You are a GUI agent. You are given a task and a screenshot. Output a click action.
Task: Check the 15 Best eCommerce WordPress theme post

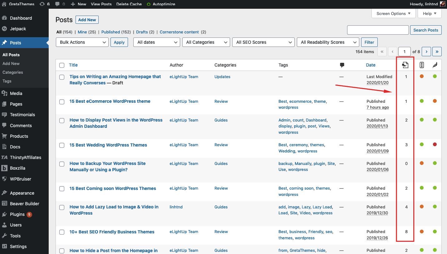coord(62,102)
